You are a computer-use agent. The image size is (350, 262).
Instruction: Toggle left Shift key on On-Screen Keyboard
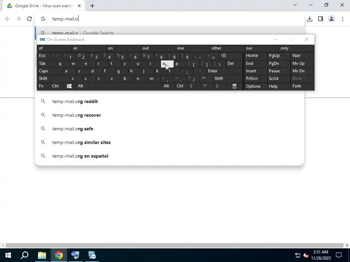53,78
